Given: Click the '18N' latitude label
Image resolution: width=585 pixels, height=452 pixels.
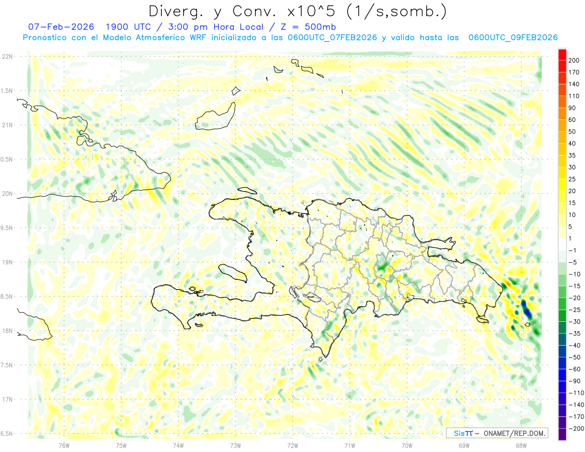Looking at the screenshot, I should point(8,331).
